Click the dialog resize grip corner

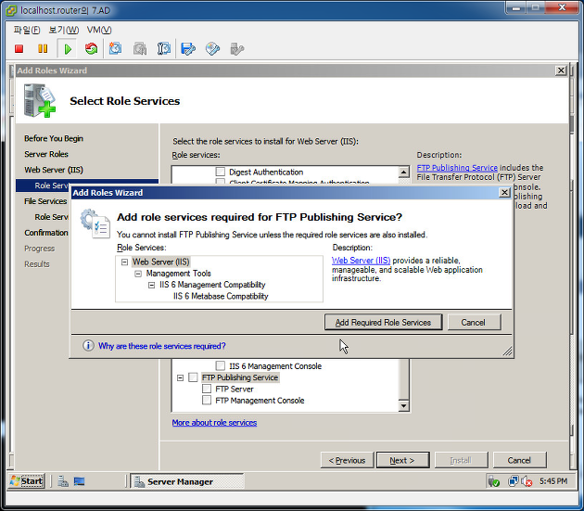pos(507,351)
